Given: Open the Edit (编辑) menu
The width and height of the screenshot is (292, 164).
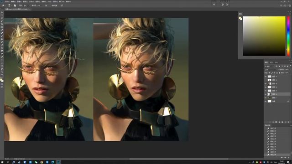Looking at the screenshot, I should 13,1.
